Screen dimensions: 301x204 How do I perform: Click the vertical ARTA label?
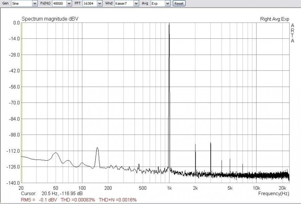pos(292,33)
